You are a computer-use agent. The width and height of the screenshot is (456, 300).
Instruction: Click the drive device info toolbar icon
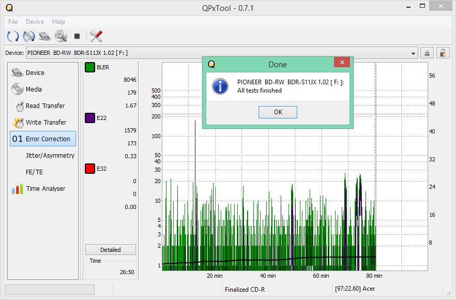click(x=45, y=36)
